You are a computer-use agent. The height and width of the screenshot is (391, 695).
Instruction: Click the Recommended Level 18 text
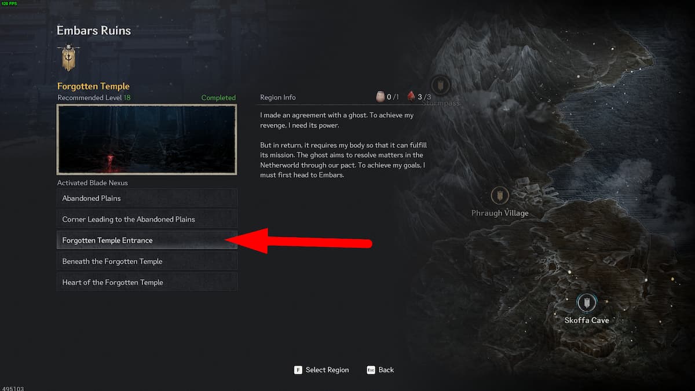(x=94, y=98)
